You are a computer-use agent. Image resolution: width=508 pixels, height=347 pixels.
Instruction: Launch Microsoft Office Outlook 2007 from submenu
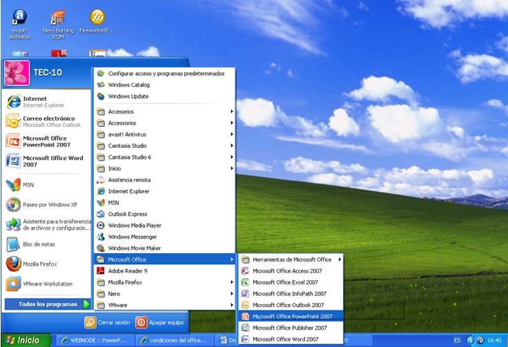[291, 305]
